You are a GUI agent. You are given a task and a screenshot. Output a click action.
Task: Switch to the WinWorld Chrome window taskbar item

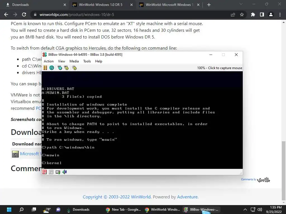(x=163, y=210)
